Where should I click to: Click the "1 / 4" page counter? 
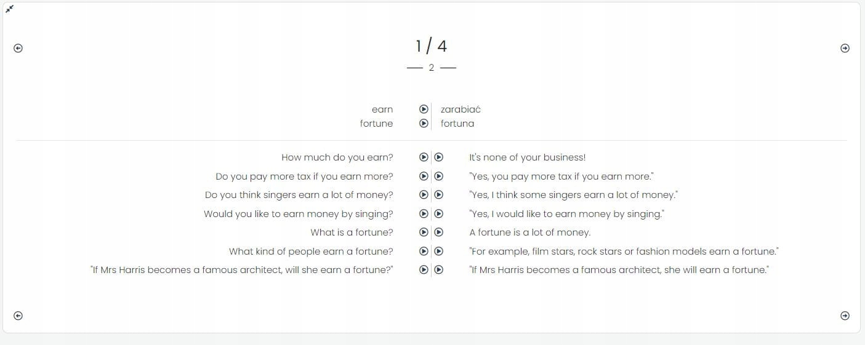(x=431, y=46)
